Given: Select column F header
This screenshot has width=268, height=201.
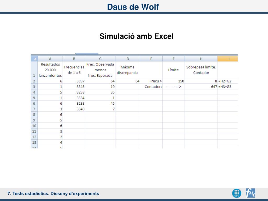Looking at the screenshot, I should pyautogui.click(x=174, y=59).
